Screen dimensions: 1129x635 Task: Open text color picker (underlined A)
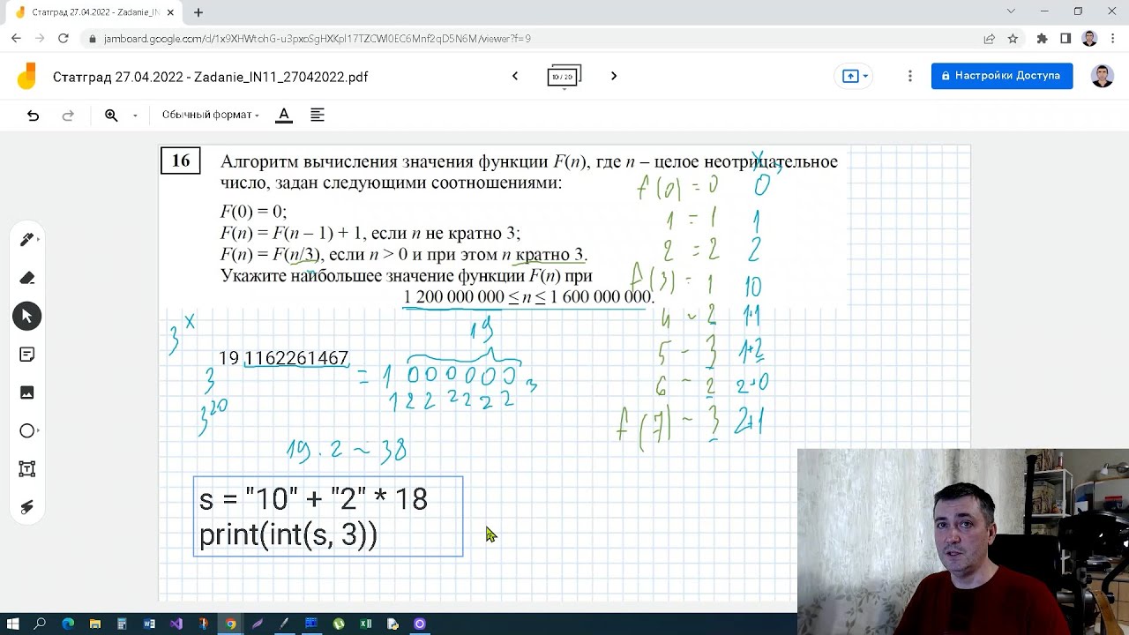click(x=283, y=116)
